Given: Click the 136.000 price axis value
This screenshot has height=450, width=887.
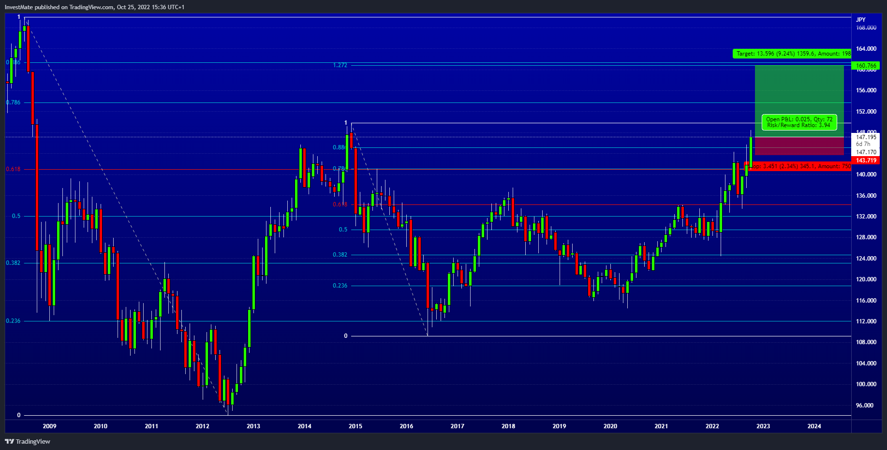Looking at the screenshot, I should 866,196.
